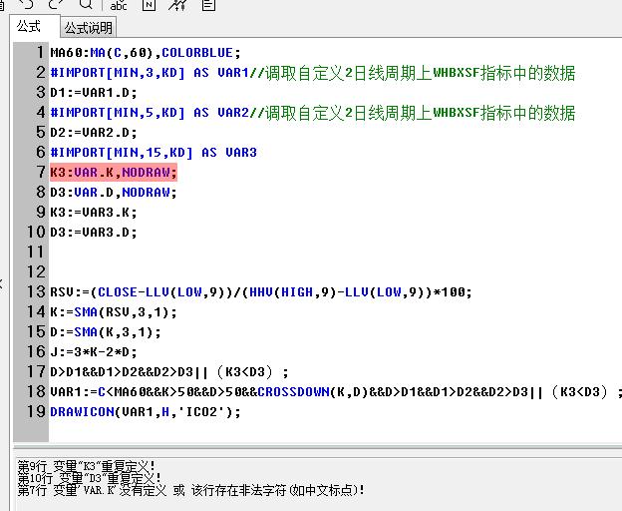Screen dimensions: 622x511
Task: Click the line chart toolbar icon
Action: point(177,5)
